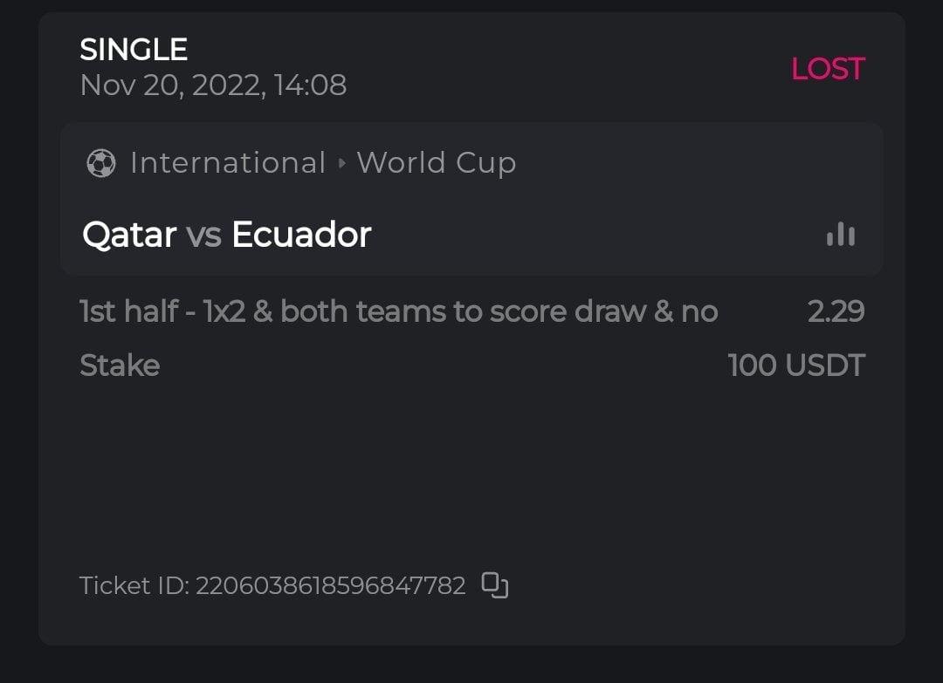The height and width of the screenshot is (683, 943).
Task: Click the SINGLE bet type heading
Action: 134,50
